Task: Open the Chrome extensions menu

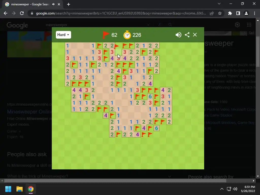Action: [230, 13]
